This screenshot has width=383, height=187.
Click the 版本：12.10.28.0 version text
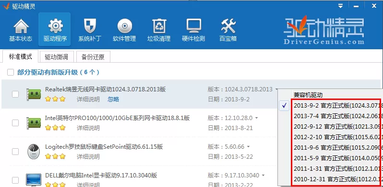[x=230, y=118]
